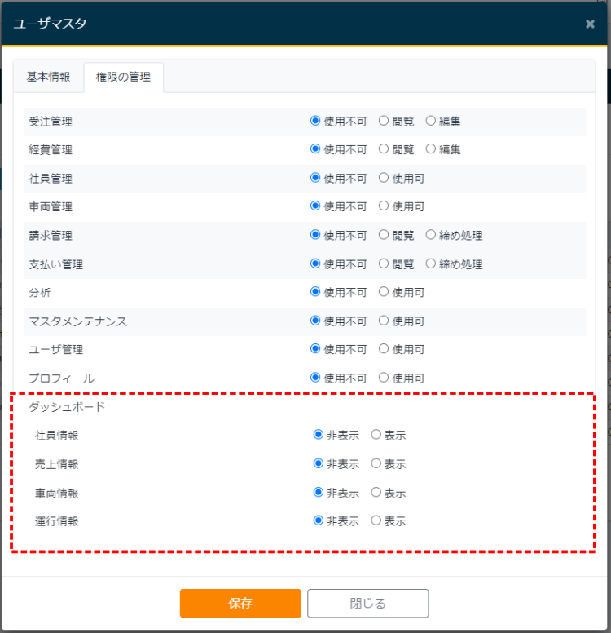Set 請求管理 to 締め処理
Viewport: 611px width, 633px height.
tap(431, 236)
